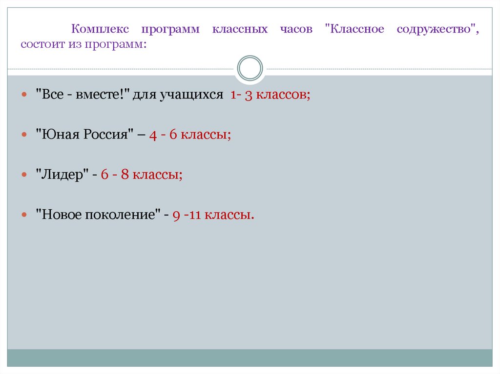Click the narrow white strip on the left edge
The width and height of the screenshot is (500, 374).
coord(4,195)
